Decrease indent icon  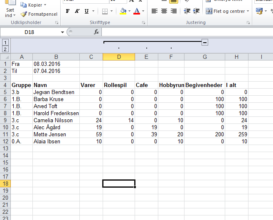[x=187, y=11]
